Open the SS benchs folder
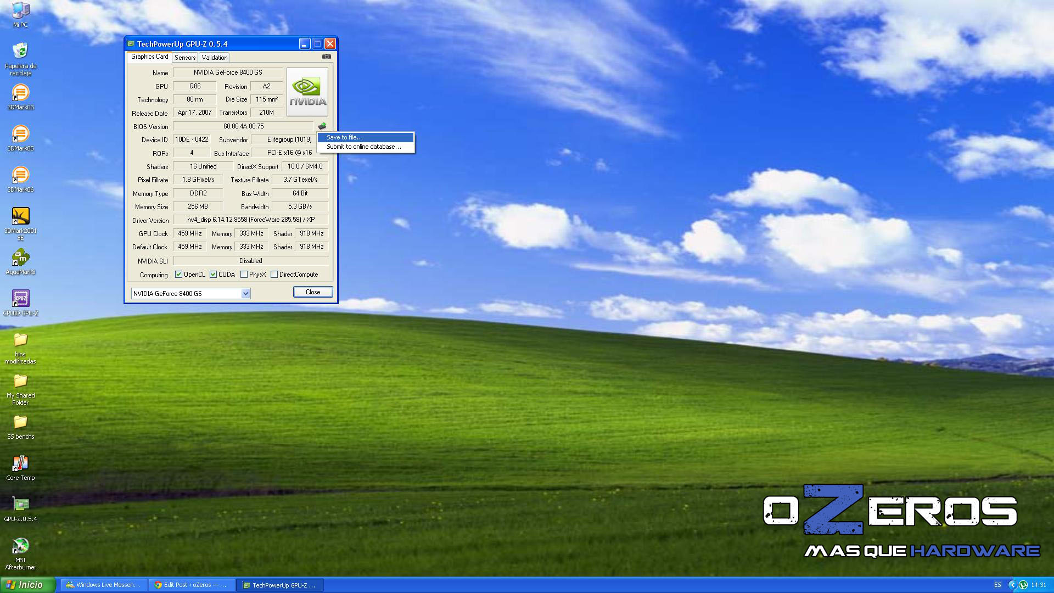This screenshot has height=593, width=1054. (20, 427)
